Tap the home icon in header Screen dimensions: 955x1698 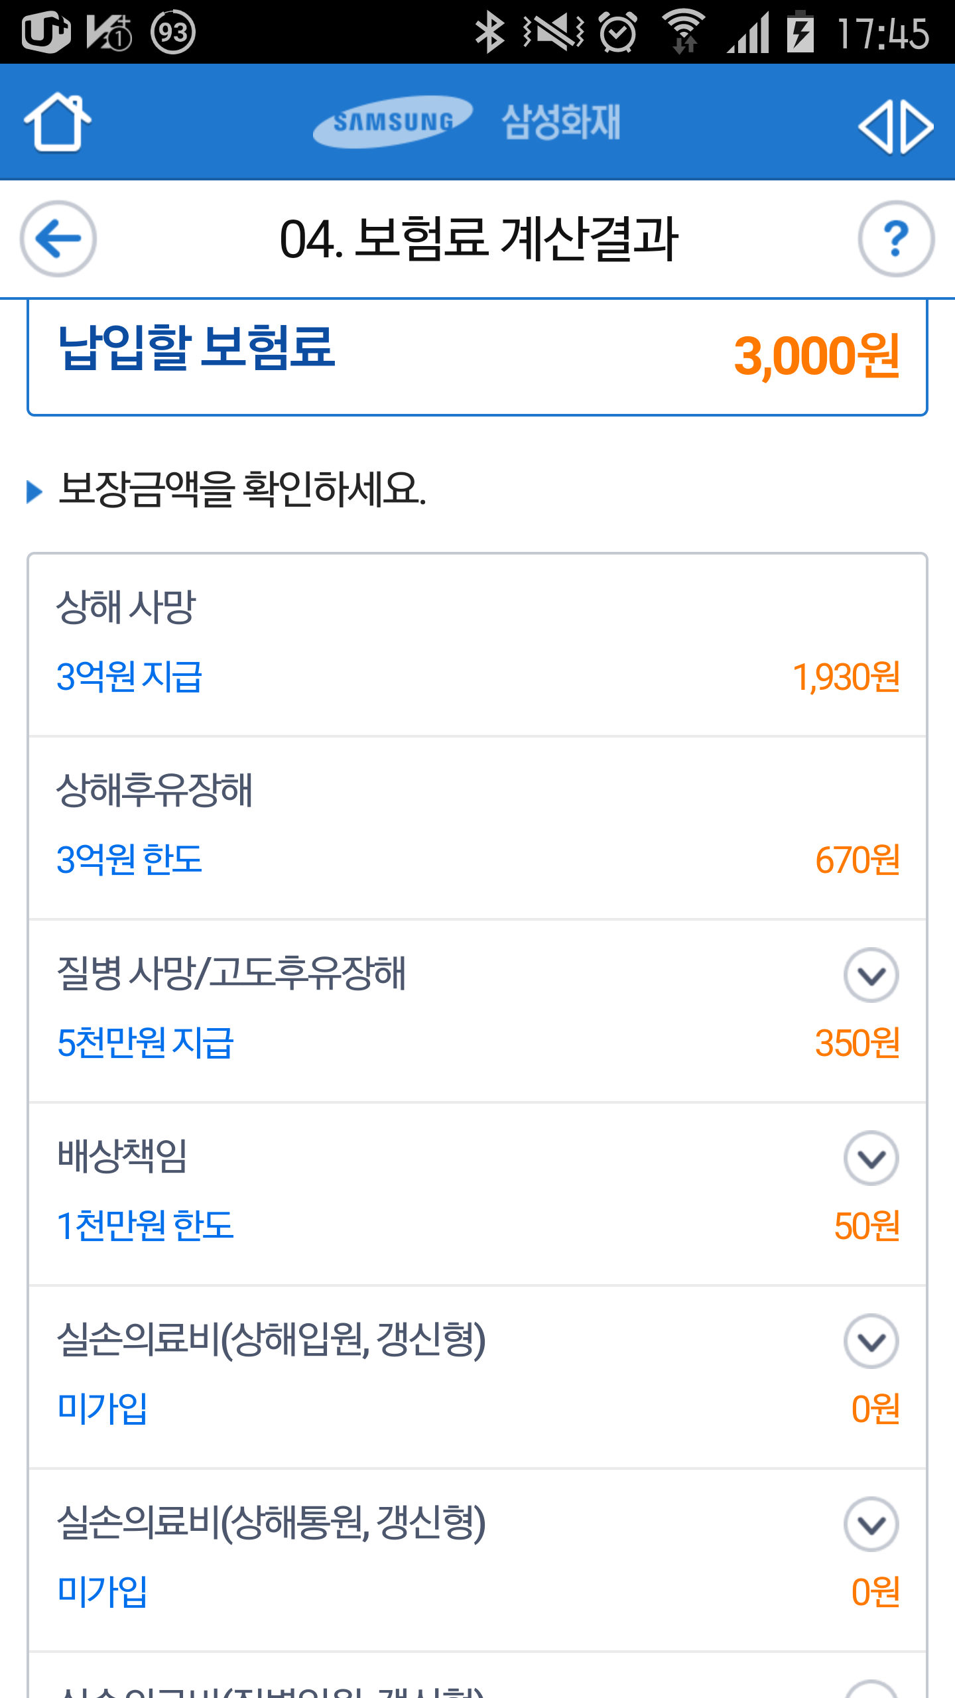coord(57,122)
